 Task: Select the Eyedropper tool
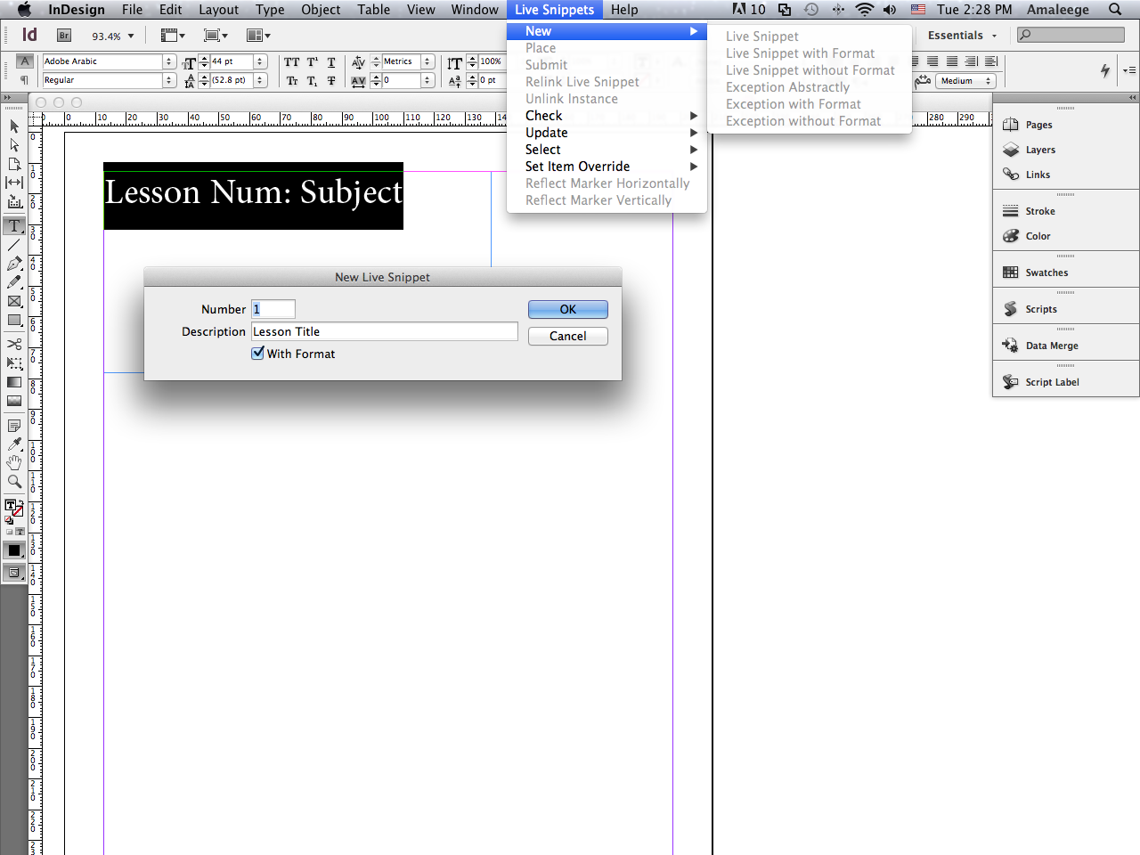point(14,444)
